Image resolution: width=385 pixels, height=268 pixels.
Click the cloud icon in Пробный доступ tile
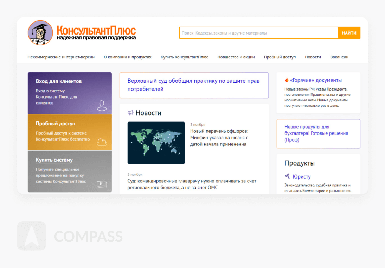click(x=102, y=142)
